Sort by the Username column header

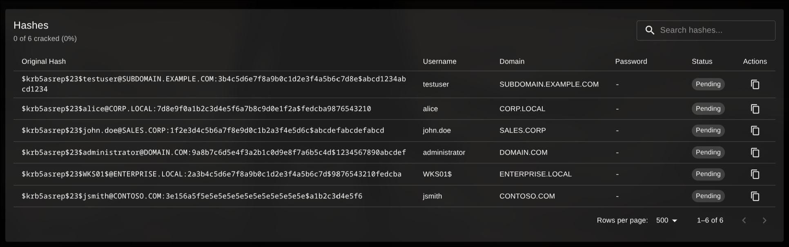[x=439, y=61]
